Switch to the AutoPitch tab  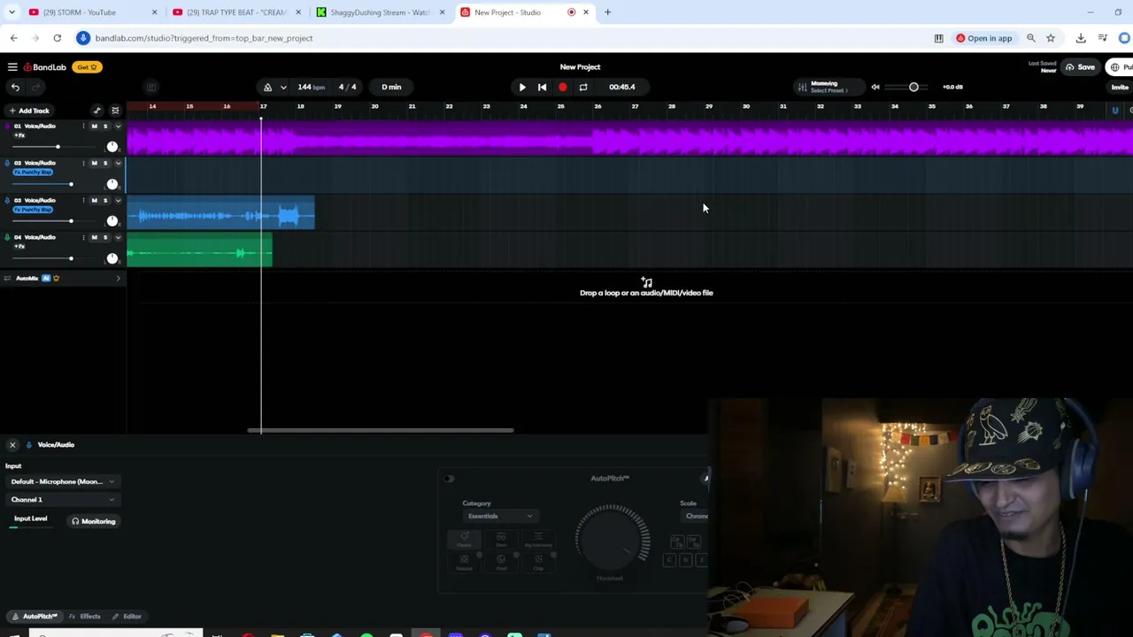(35, 617)
